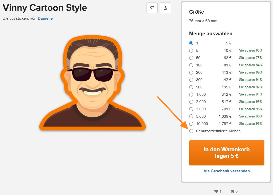The width and height of the screenshot is (273, 195).
Task: Click the heart favorite icon button
Action: tap(152, 8)
